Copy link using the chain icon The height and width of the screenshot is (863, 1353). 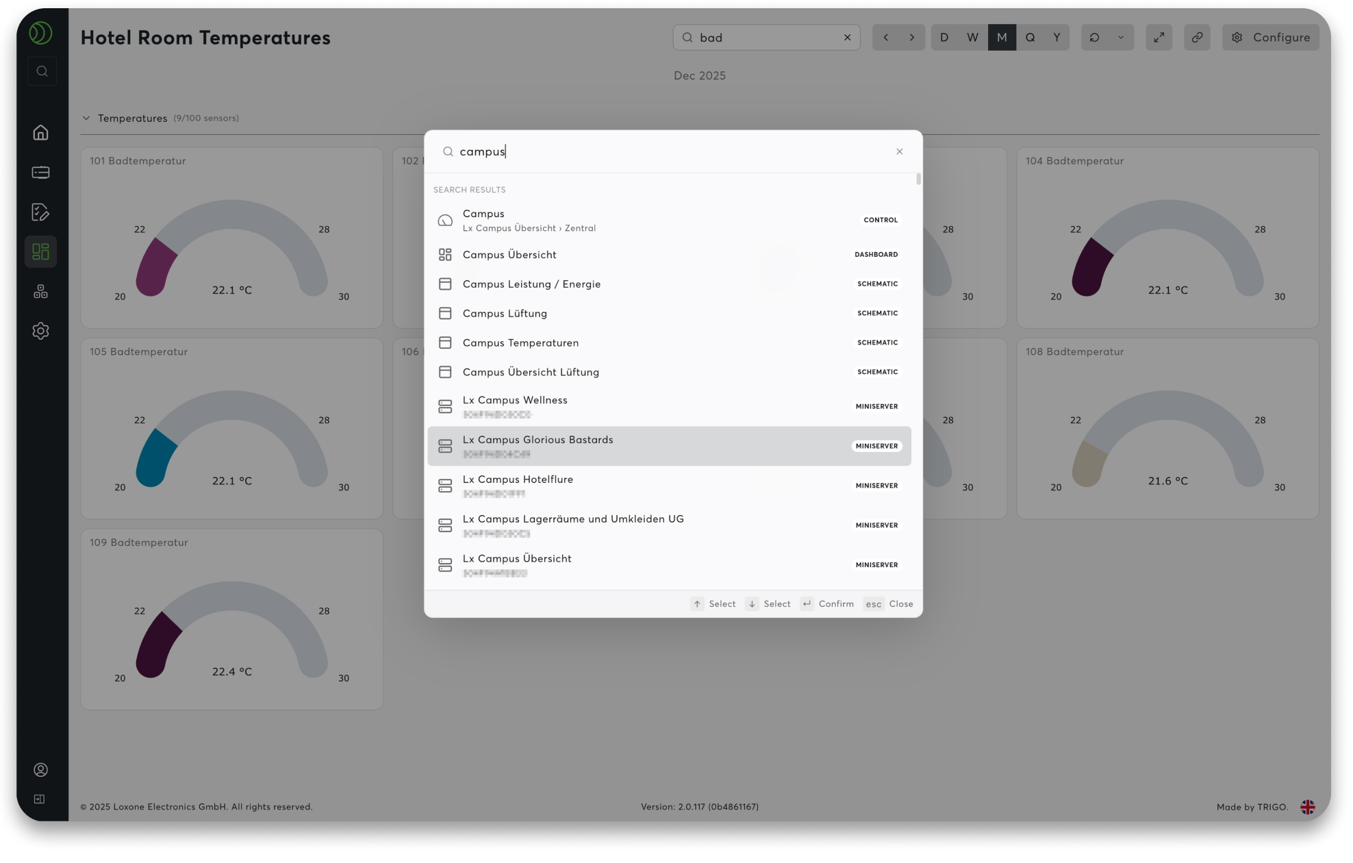[x=1197, y=38]
